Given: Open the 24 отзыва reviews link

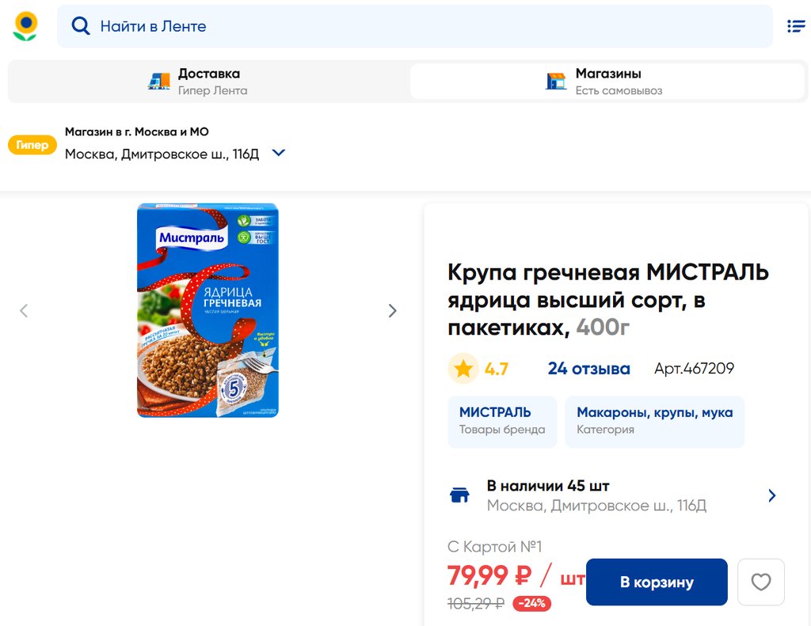Looking at the screenshot, I should (588, 369).
